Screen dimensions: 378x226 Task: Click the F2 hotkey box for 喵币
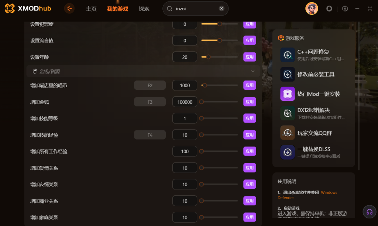coord(150,85)
